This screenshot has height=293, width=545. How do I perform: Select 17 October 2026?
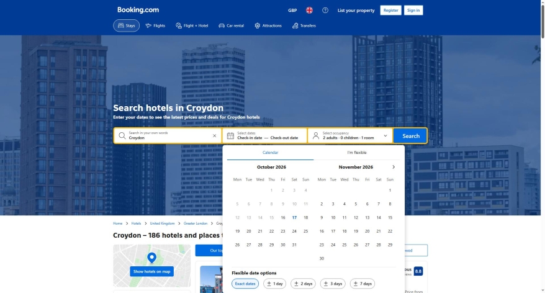coord(294,218)
